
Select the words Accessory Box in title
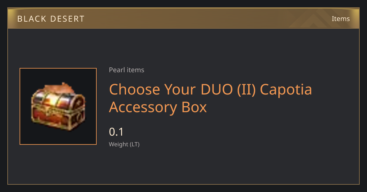158,107
